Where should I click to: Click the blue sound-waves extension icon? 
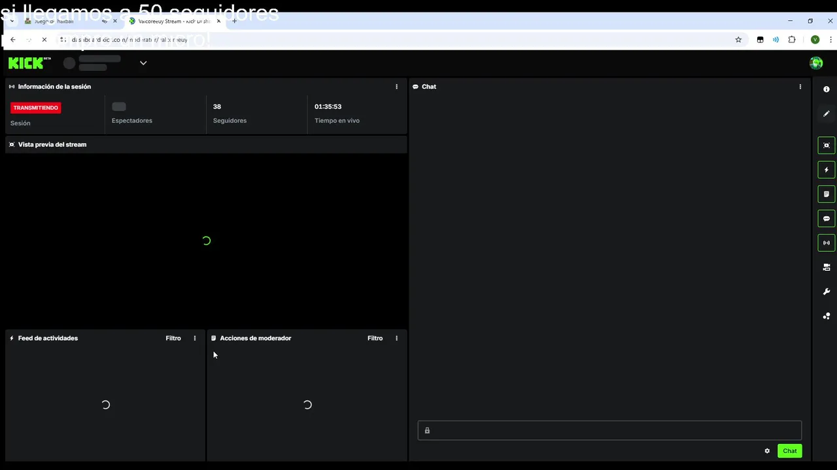[x=776, y=40]
